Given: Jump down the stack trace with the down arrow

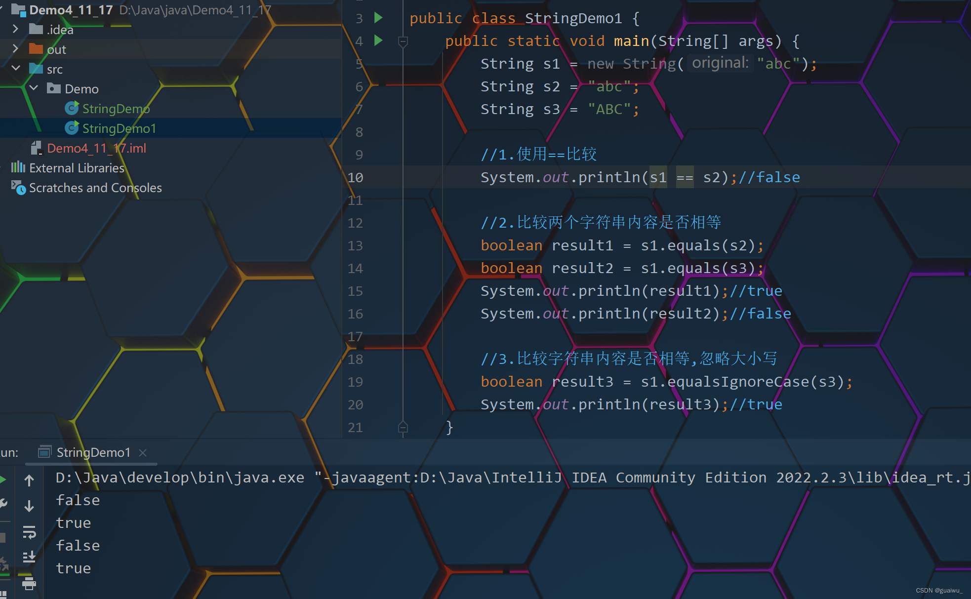Looking at the screenshot, I should [x=29, y=506].
